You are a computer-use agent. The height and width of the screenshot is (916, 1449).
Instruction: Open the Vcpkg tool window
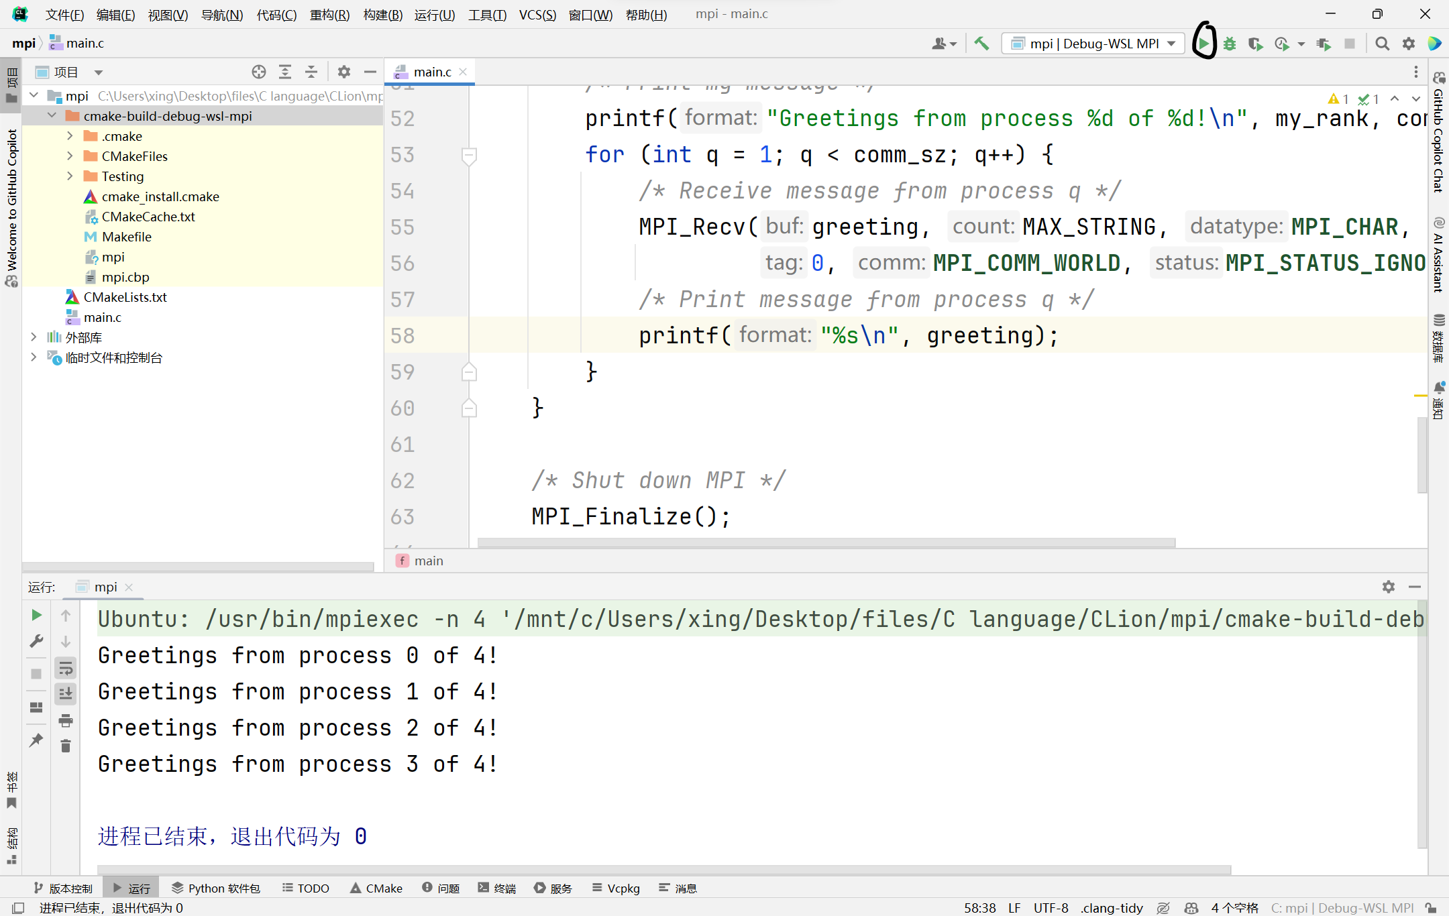coord(616,889)
